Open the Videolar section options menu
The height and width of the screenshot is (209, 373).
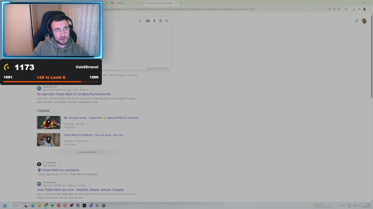click(54, 111)
